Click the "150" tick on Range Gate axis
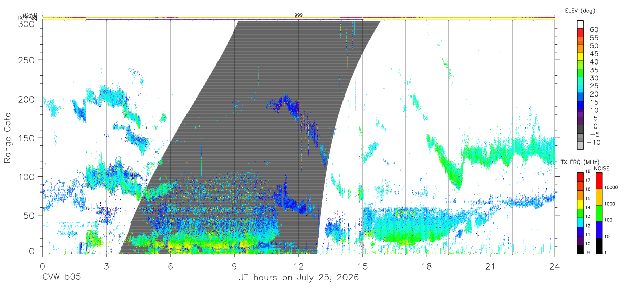Image resolution: width=624 pixels, height=288 pixels. pyautogui.click(x=26, y=138)
